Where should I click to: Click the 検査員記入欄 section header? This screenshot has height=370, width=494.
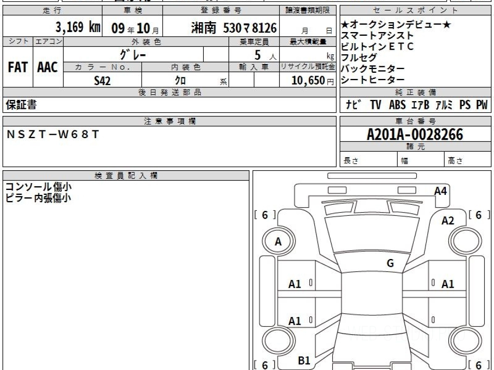tap(126, 176)
